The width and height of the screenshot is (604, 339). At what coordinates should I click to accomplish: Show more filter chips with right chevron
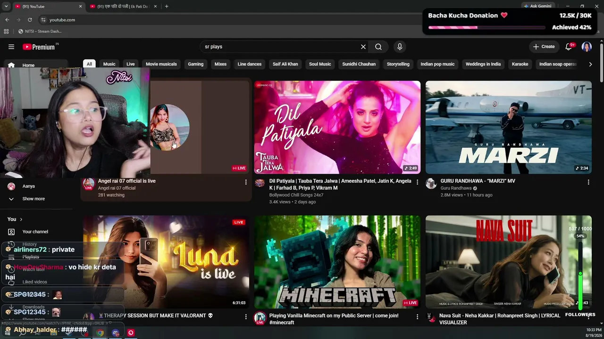(x=590, y=64)
